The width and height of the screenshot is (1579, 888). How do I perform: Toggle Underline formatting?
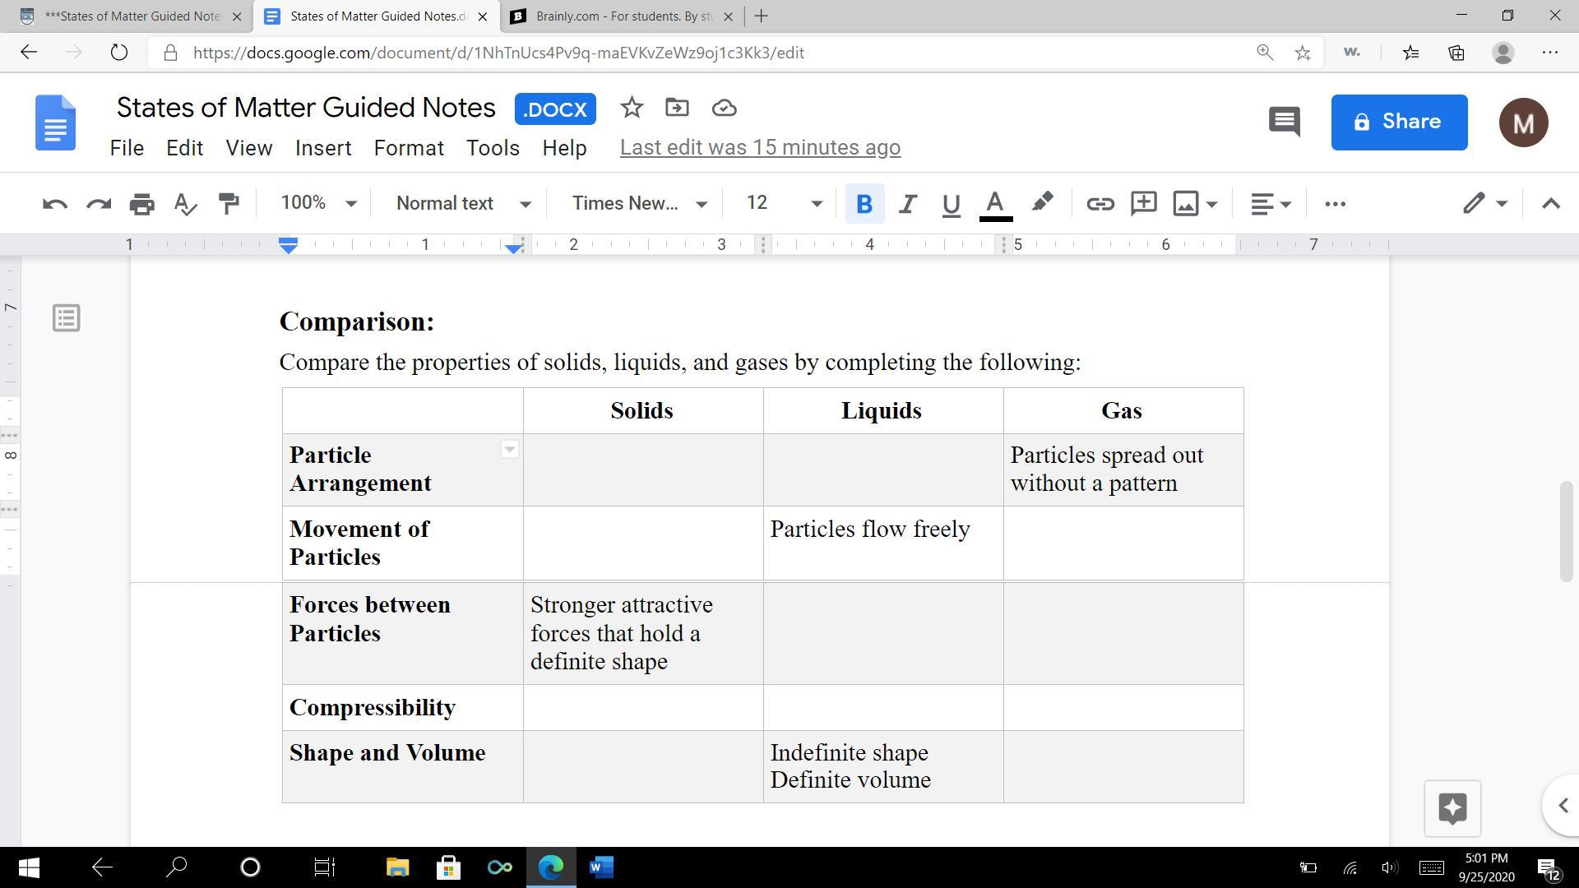[x=951, y=204]
